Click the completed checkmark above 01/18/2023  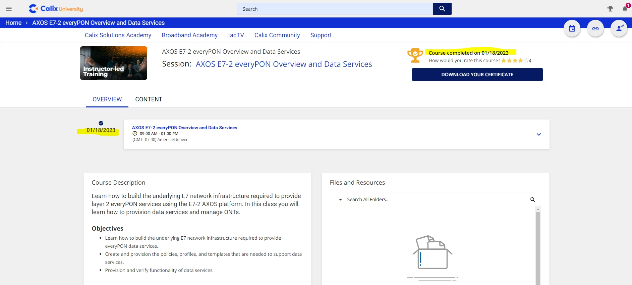[x=101, y=123]
